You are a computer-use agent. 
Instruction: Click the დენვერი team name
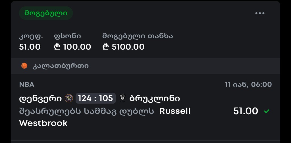(x=40, y=98)
